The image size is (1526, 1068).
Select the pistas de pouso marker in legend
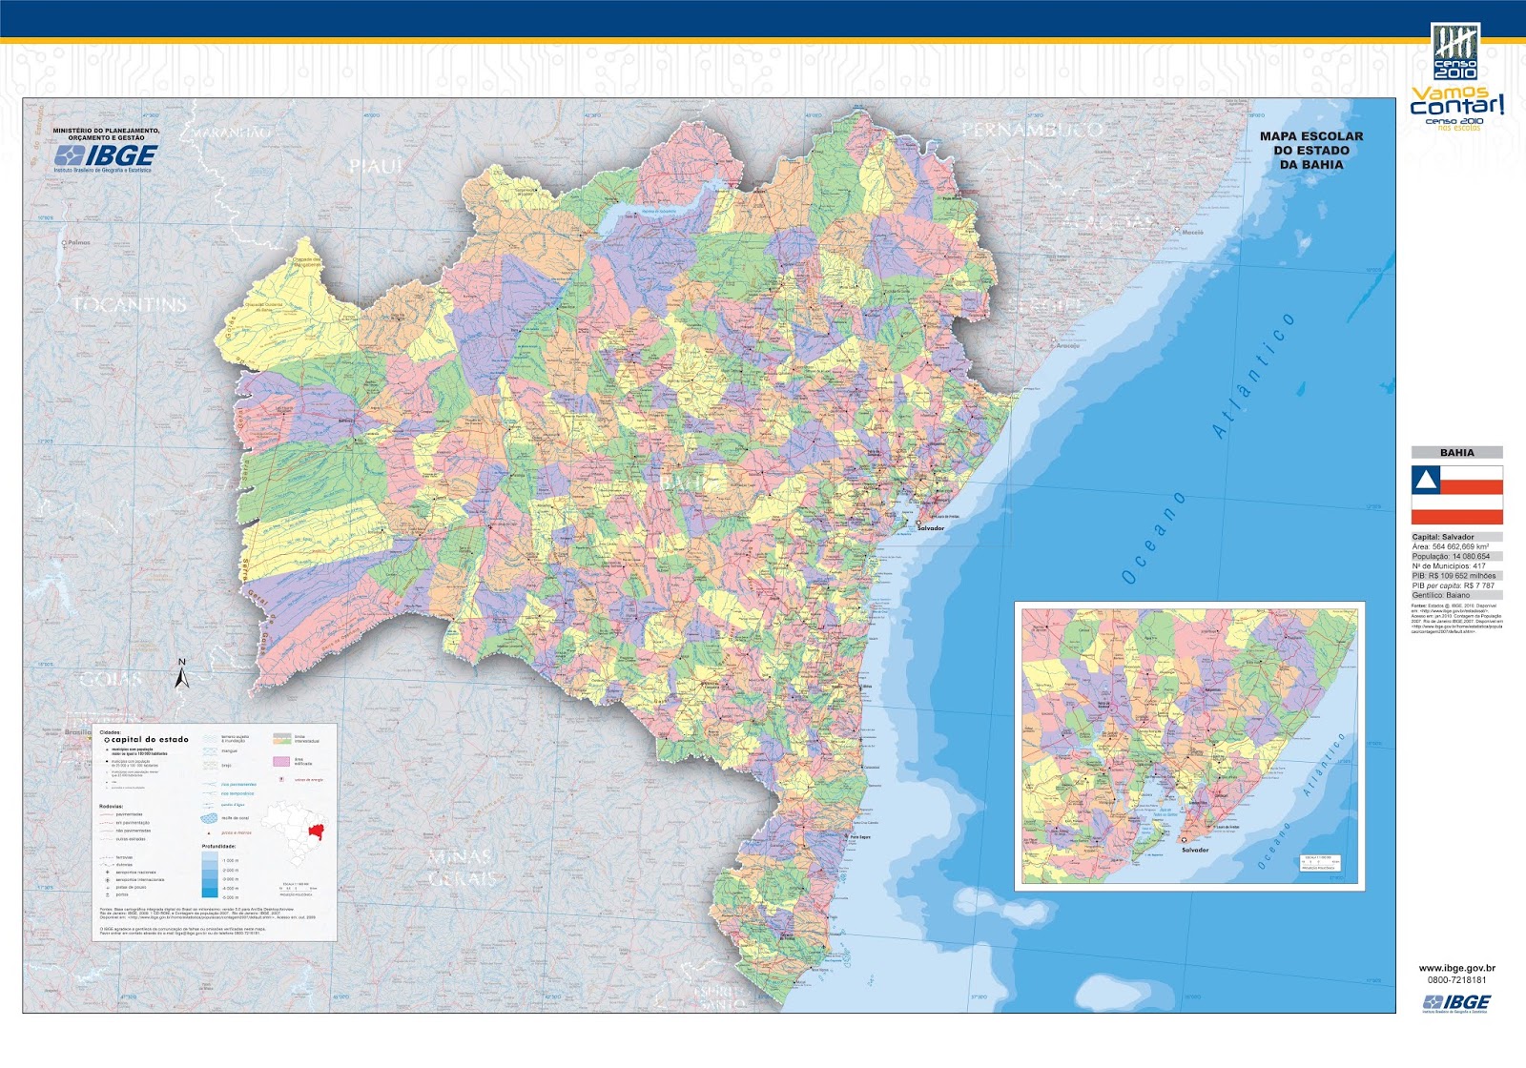coord(108,887)
